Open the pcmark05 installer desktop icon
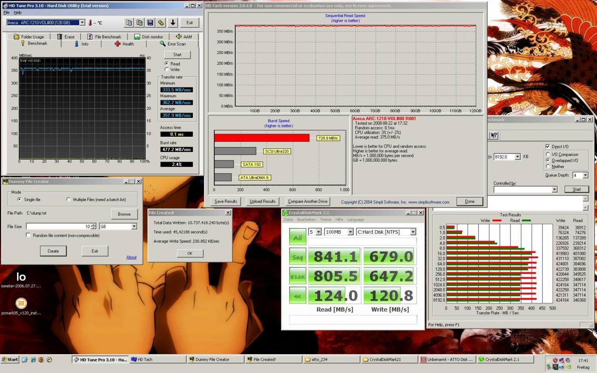The image size is (597, 373). click(x=21, y=306)
